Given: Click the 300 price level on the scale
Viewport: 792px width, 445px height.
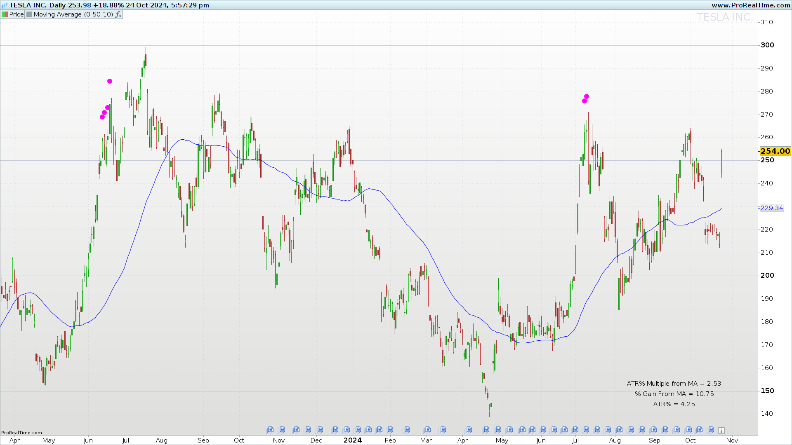Looking at the screenshot, I should [767, 45].
